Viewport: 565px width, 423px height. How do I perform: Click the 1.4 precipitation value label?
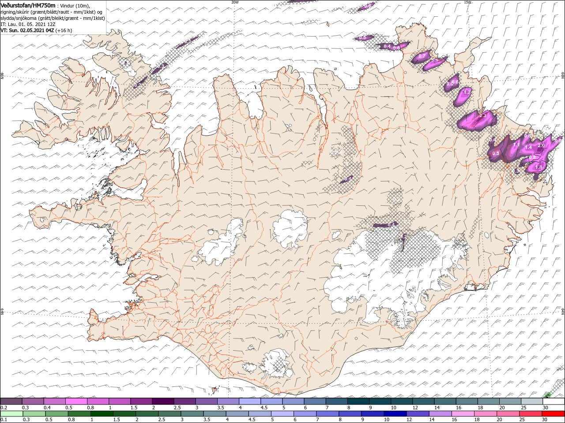pyautogui.click(x=528, y=148)
